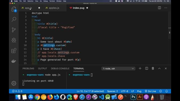Close the unsaved index.pug tab via its dot
This screenshot has height=101, width=180.
point(87,8)
